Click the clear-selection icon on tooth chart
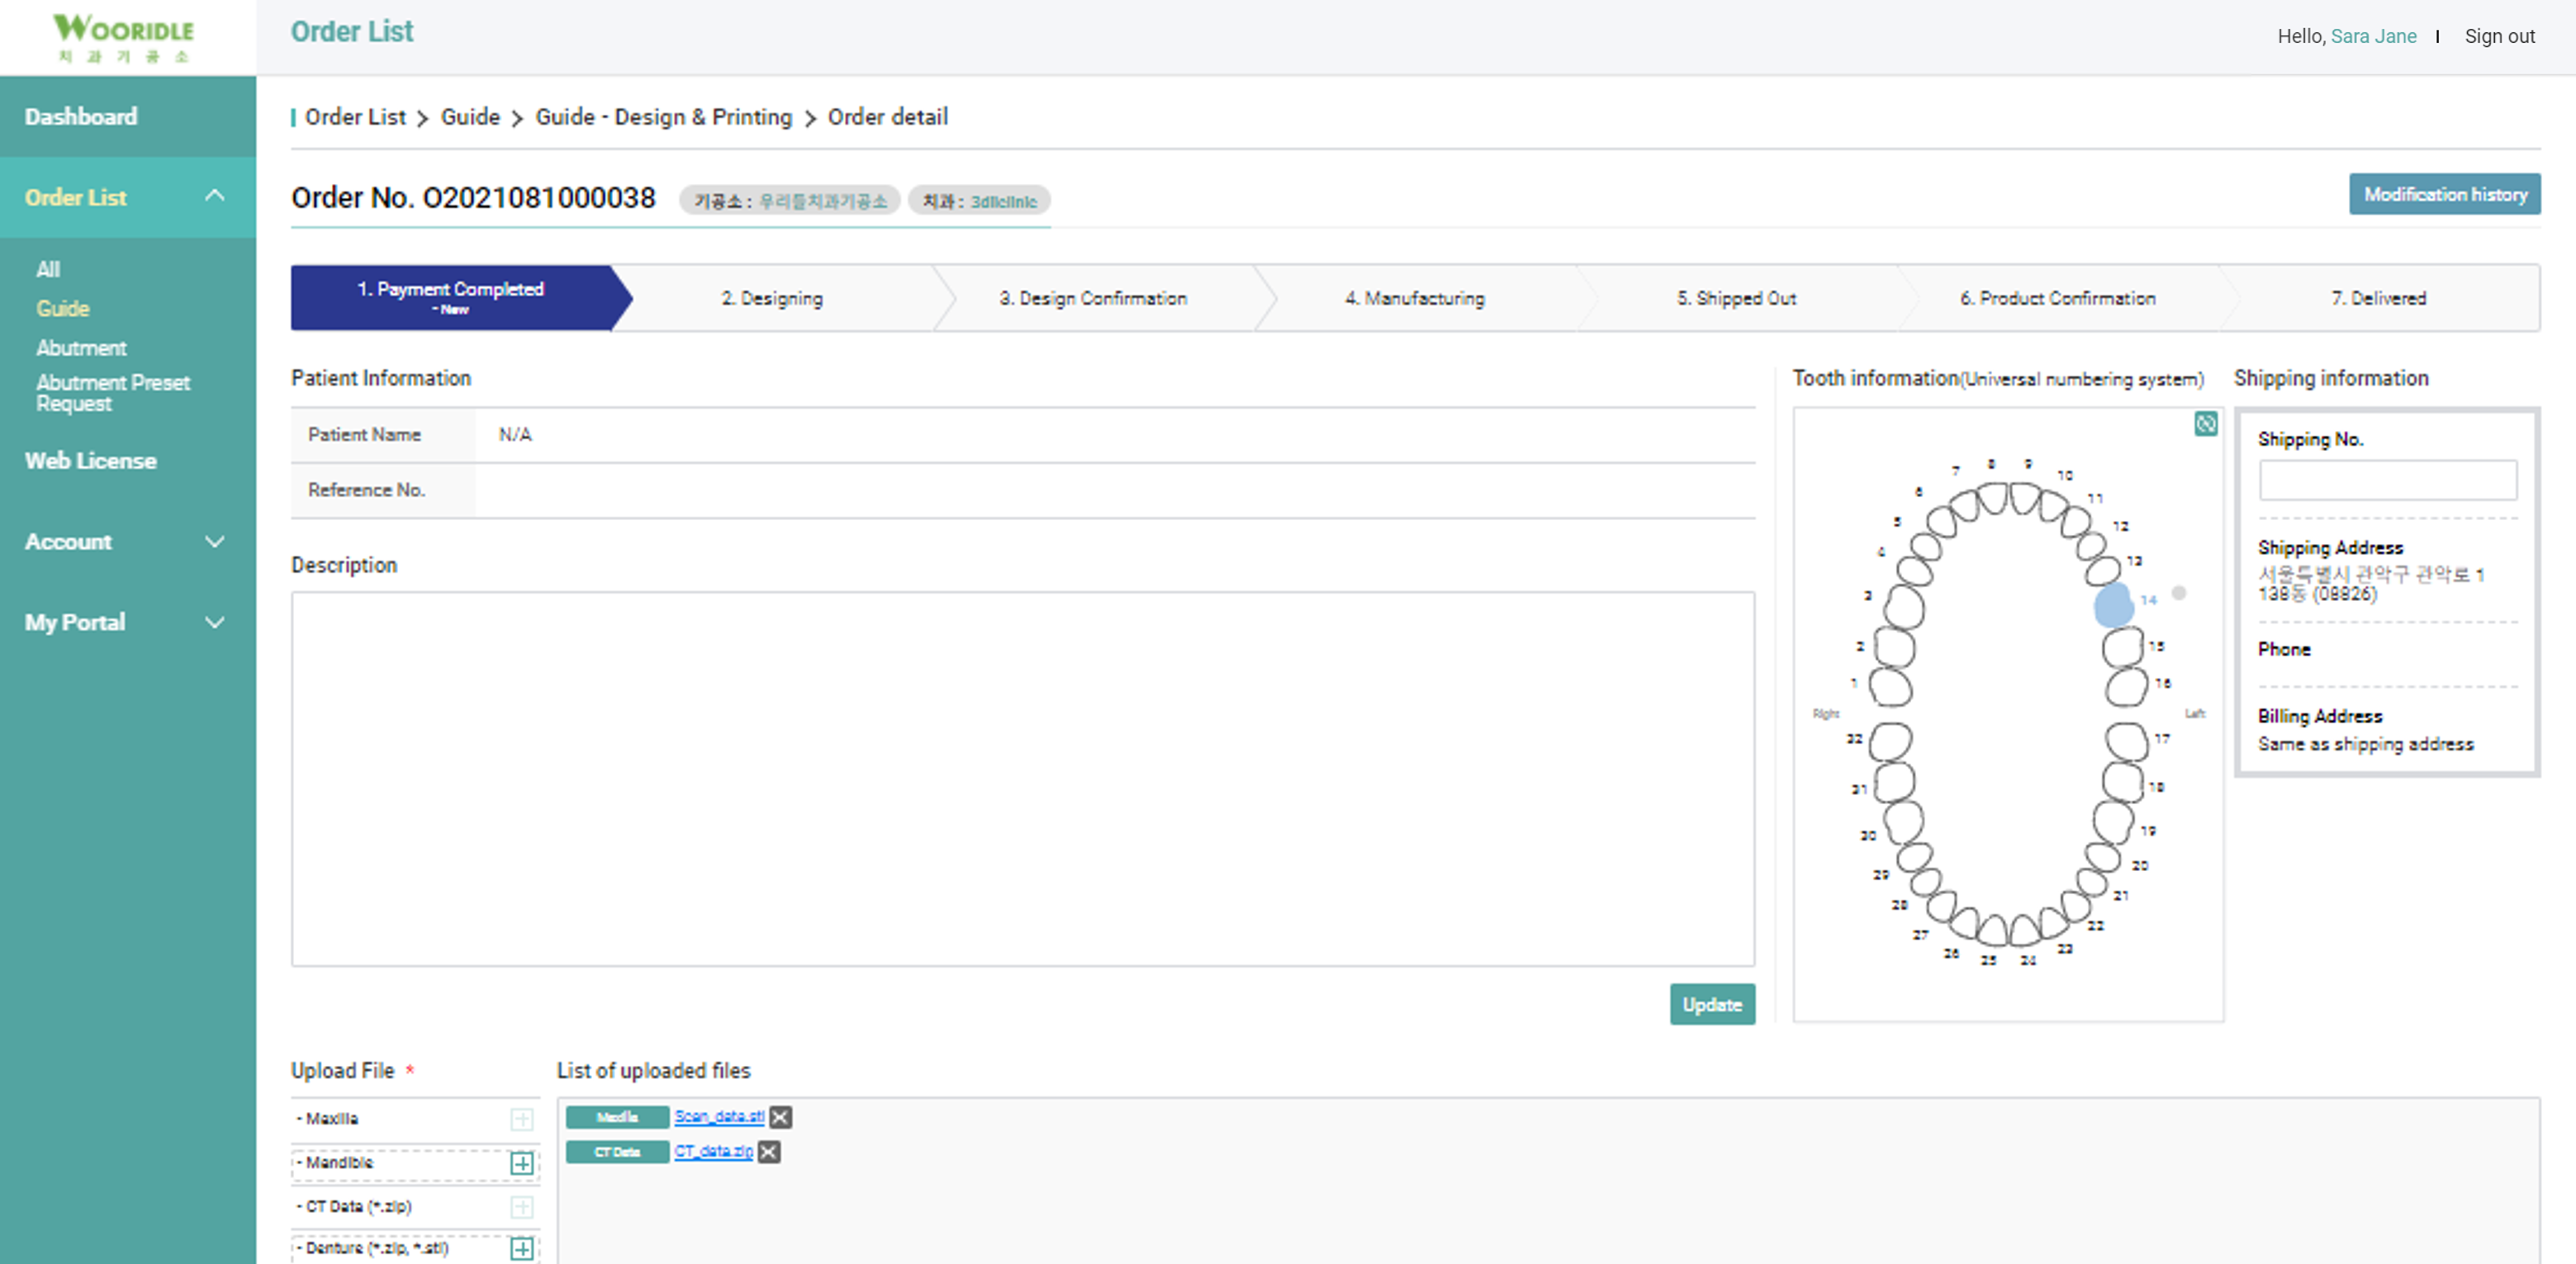Viewport: 2576px width, 1264px height. point(2206,424)
